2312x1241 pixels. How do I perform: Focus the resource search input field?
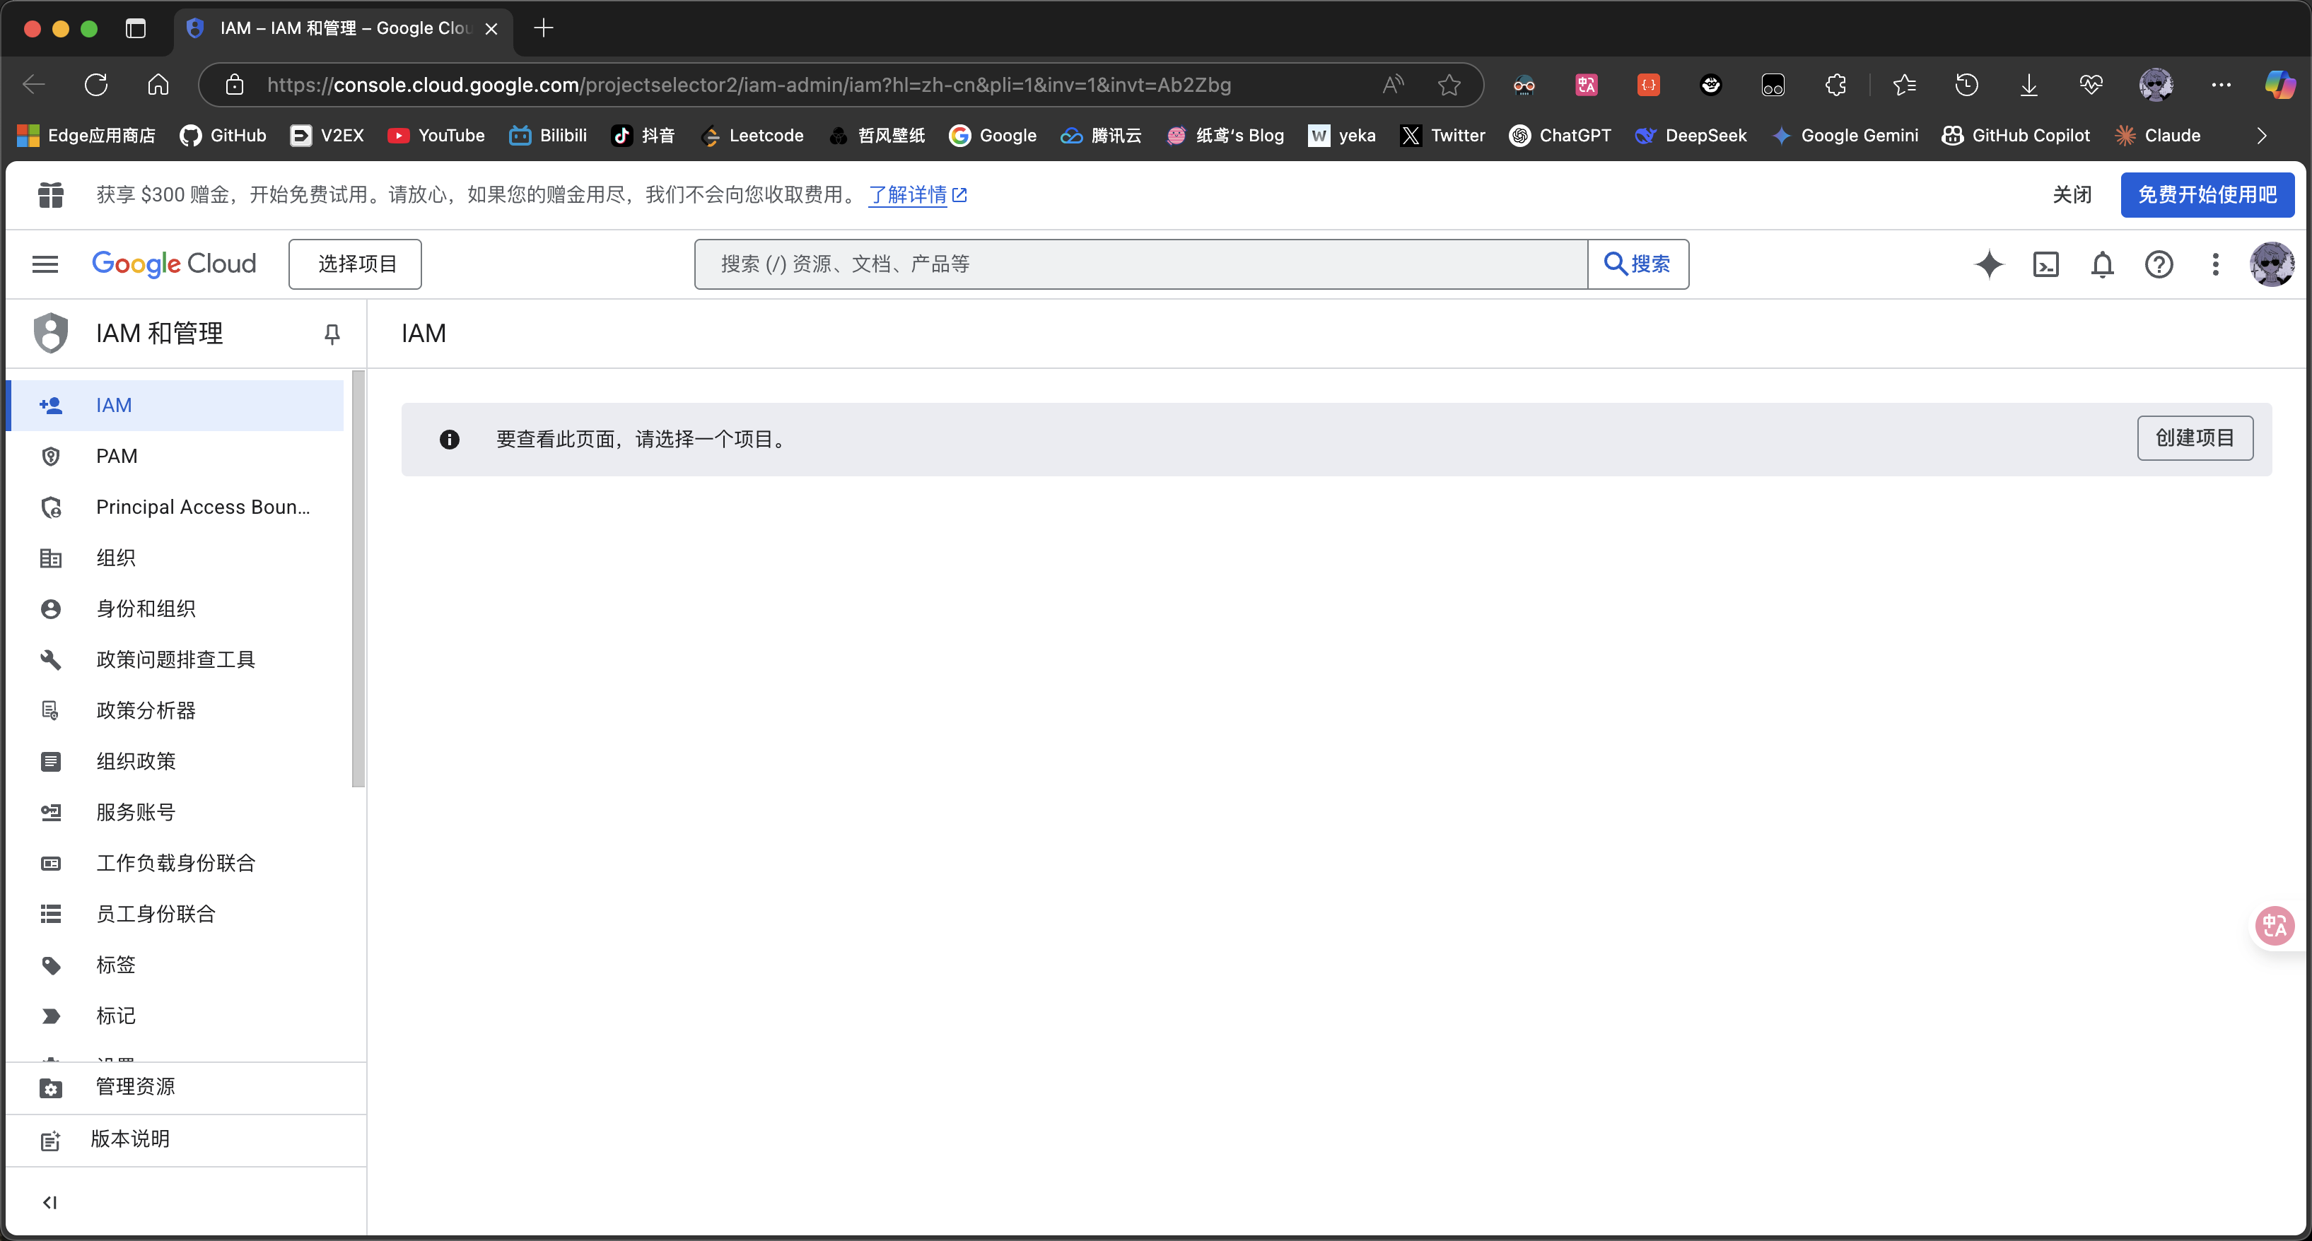pos(1140,264)
